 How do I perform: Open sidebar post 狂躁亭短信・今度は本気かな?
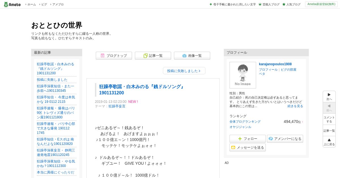[x=56, y=99]
